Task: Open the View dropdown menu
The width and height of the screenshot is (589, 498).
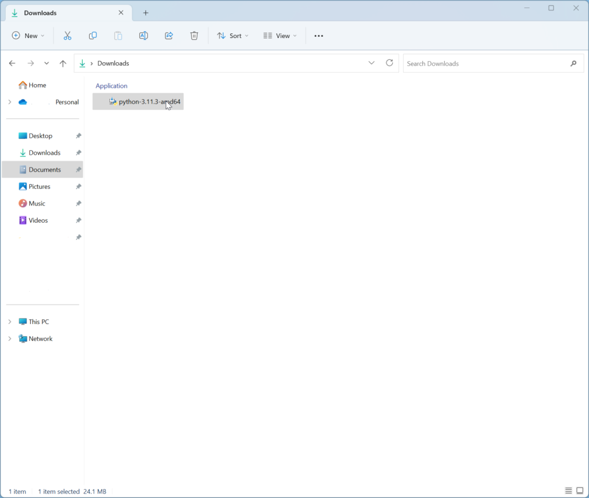Action: pyautogui.click(x=280, y=36)
